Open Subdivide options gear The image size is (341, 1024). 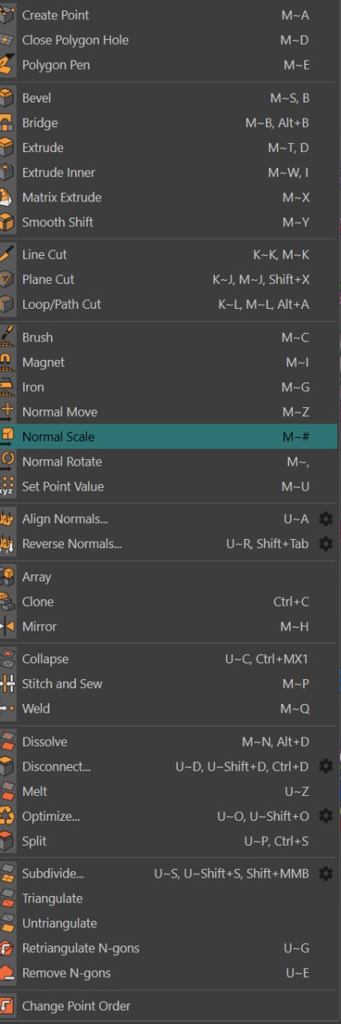coord(325,874)
